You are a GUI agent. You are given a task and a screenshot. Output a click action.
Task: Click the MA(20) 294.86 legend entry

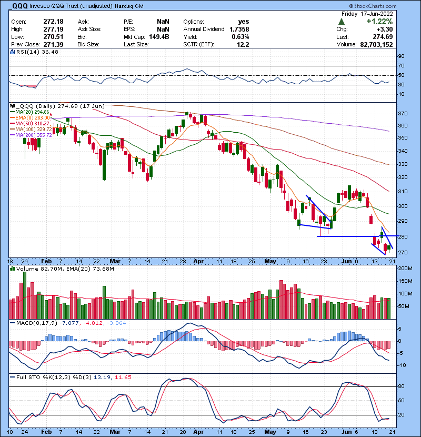click(32, 112)
